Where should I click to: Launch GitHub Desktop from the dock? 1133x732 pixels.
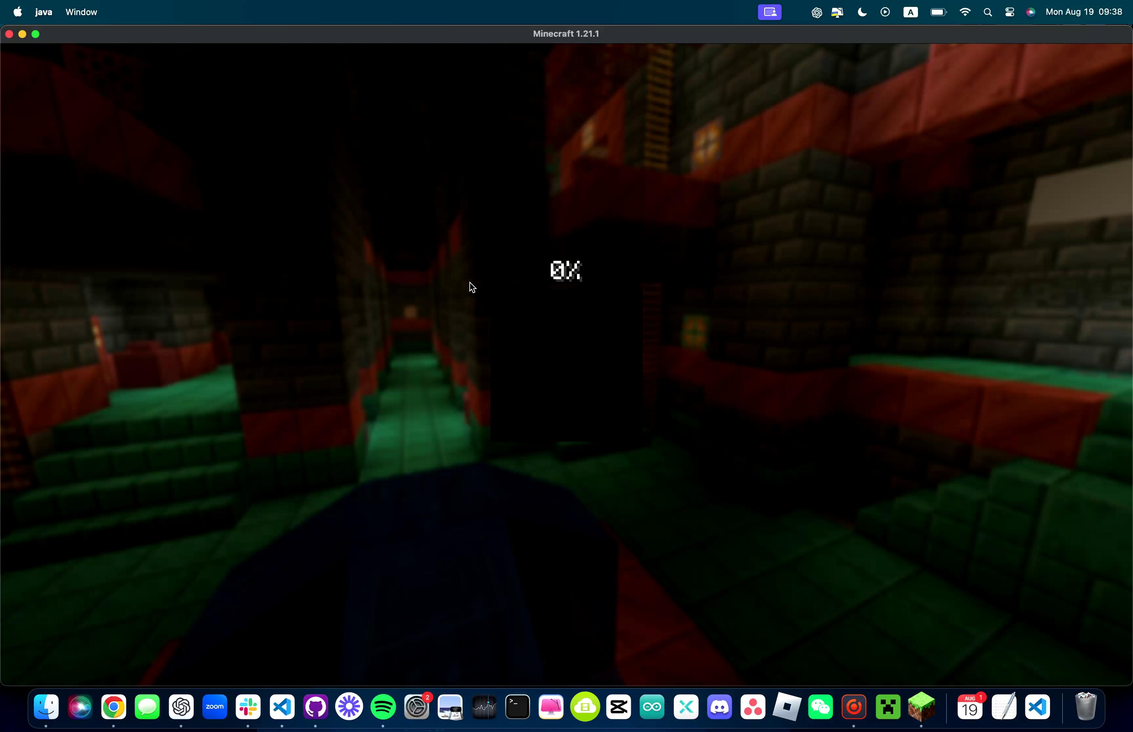(x=315, y=707)
